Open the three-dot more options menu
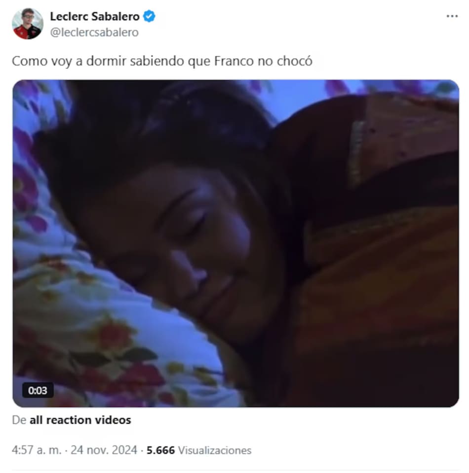Viewport: 469px width, 473px height. [x=452, y=16]
